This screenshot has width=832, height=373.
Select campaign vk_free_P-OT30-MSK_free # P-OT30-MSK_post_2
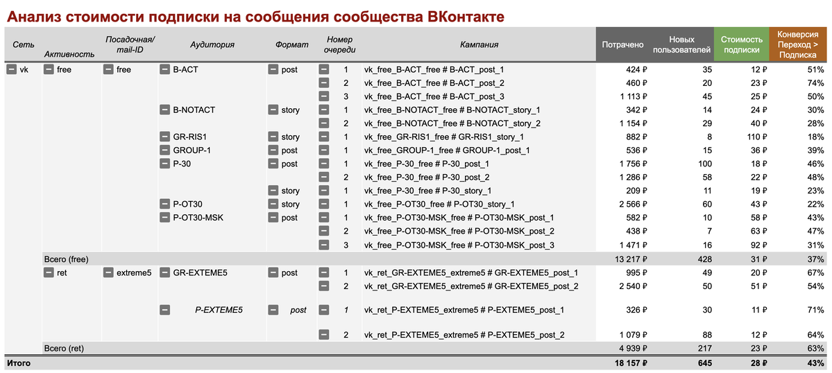[459, 231]
